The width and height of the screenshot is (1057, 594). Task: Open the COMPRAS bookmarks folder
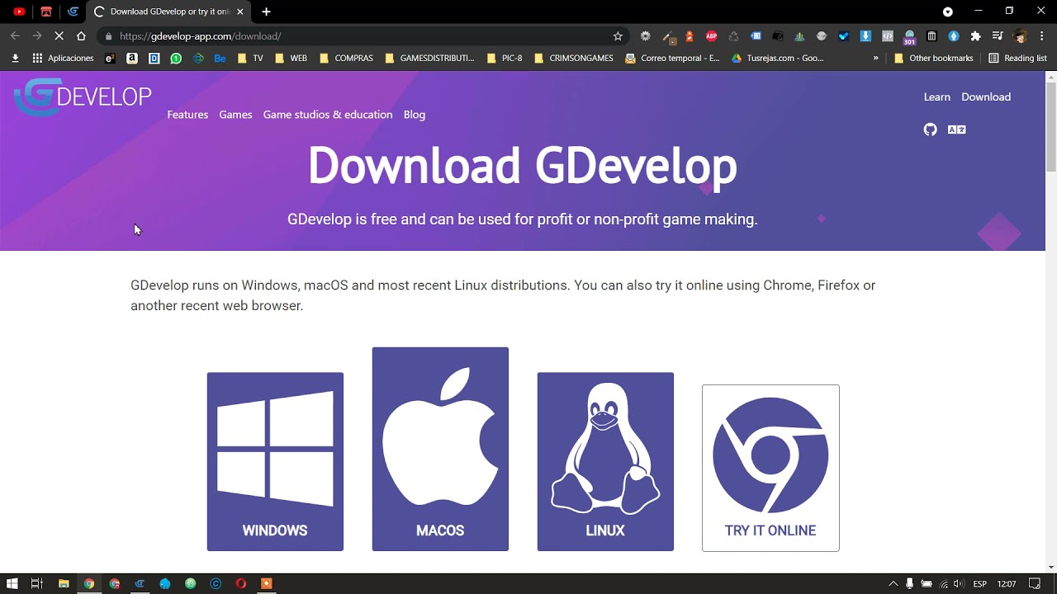click(x=346, y=59)
